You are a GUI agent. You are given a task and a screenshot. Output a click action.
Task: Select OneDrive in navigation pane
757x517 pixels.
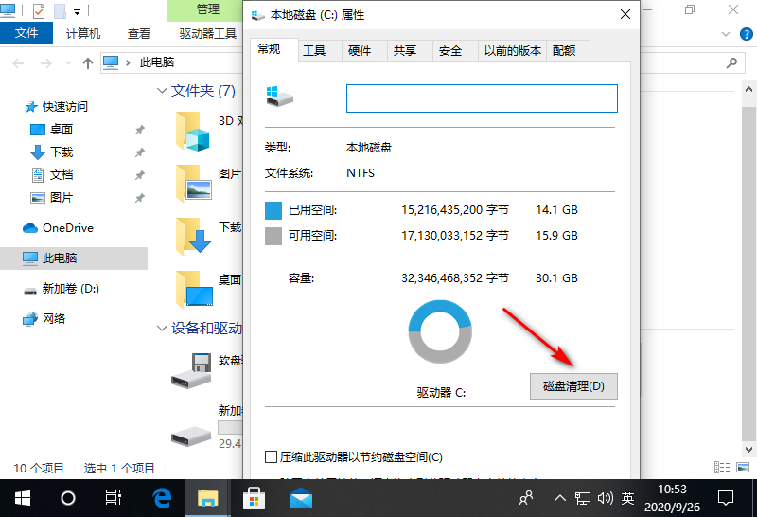coord(67,227)
